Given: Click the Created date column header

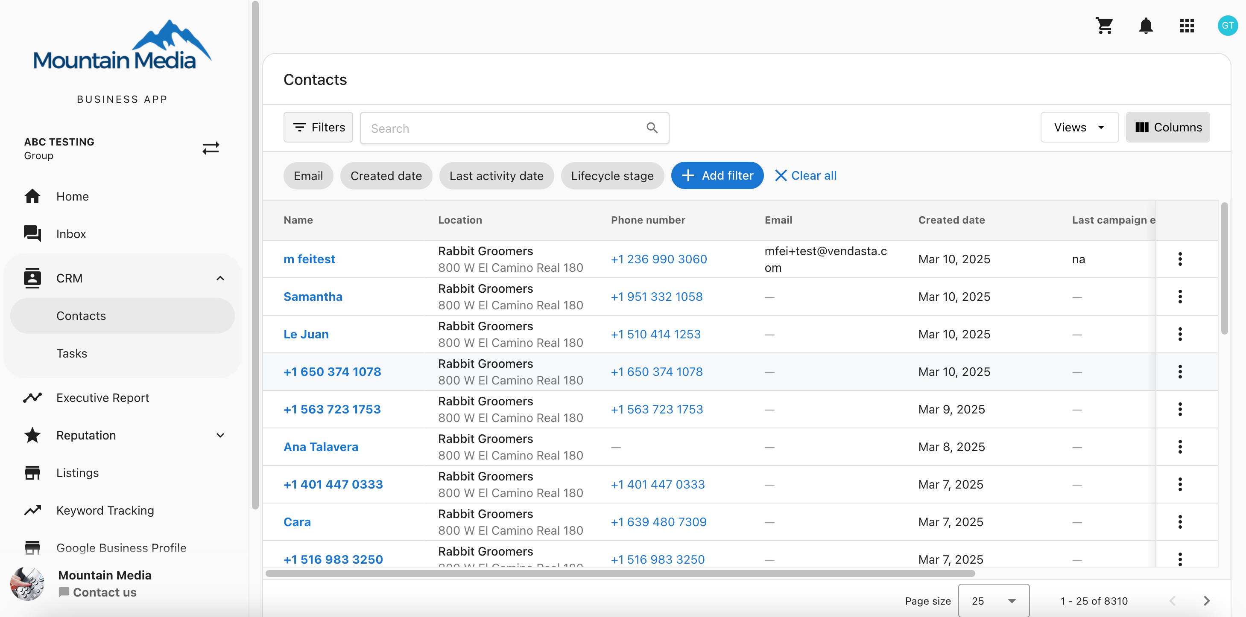Looking at the screenshot, I should coord(951,220).
